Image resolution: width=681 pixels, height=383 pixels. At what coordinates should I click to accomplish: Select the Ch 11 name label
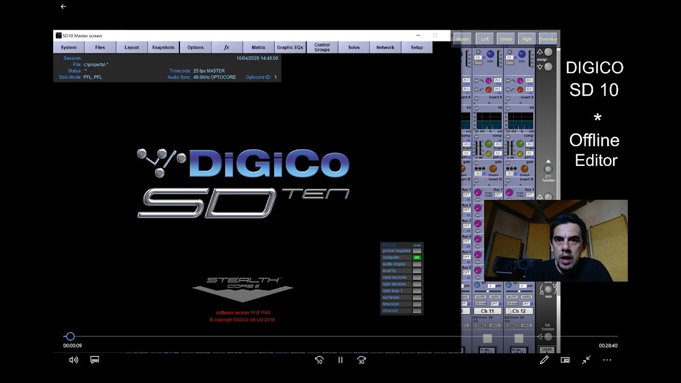click(x=487, y=311)
